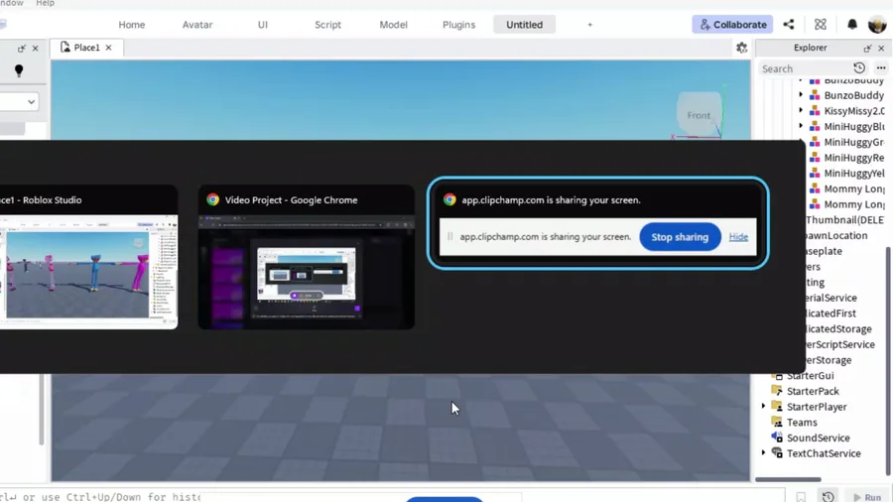The height and width of the screenshot is (502, 893).
Task: Click the StarterPack folder icon
Action: 777,391
